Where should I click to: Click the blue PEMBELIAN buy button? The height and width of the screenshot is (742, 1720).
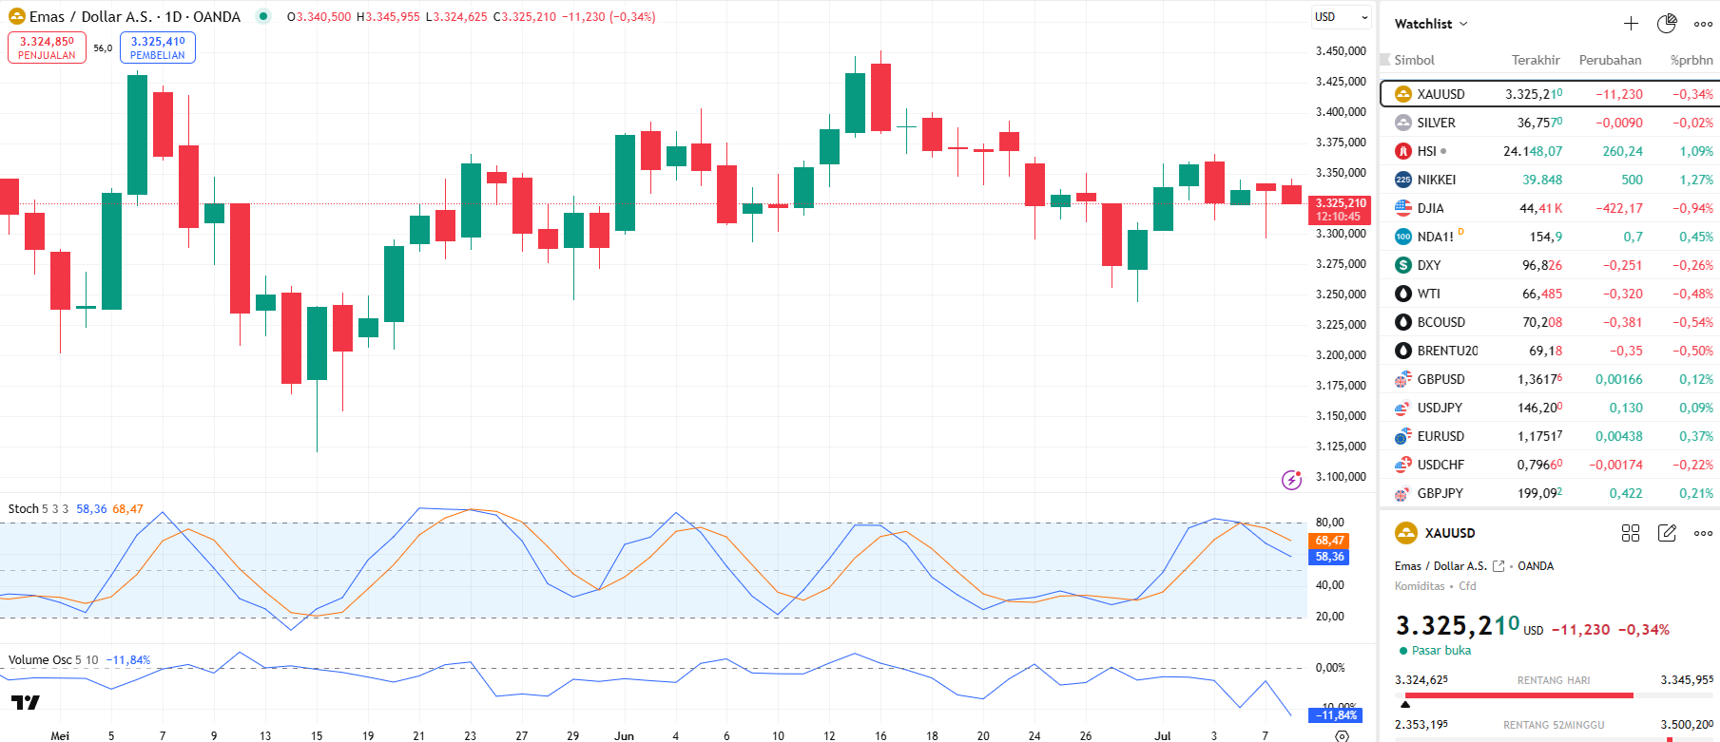point(158,48)
